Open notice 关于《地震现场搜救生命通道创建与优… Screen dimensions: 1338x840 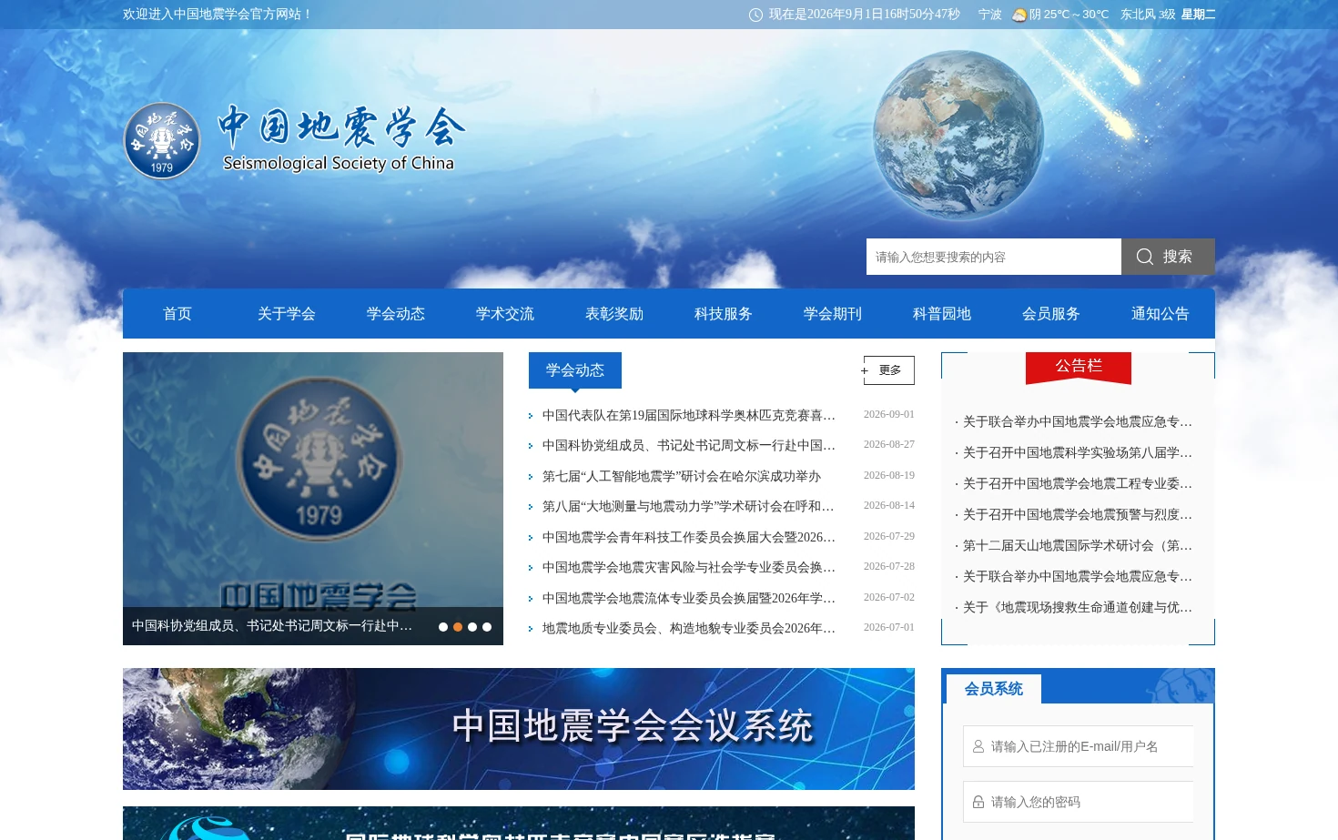point(1077,607)
